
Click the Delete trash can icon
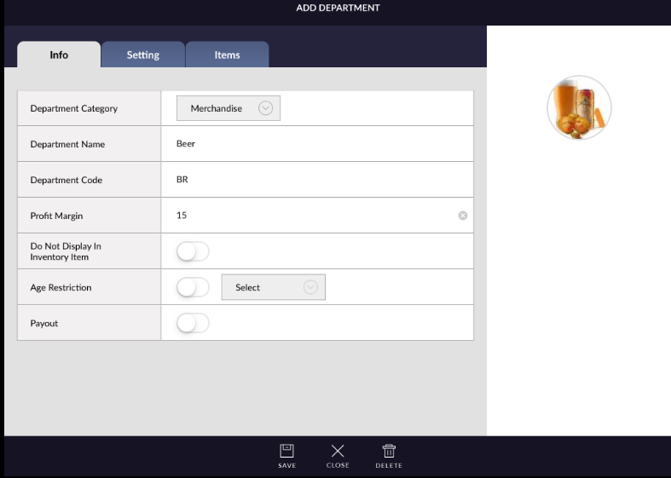(x=389, y=451)
